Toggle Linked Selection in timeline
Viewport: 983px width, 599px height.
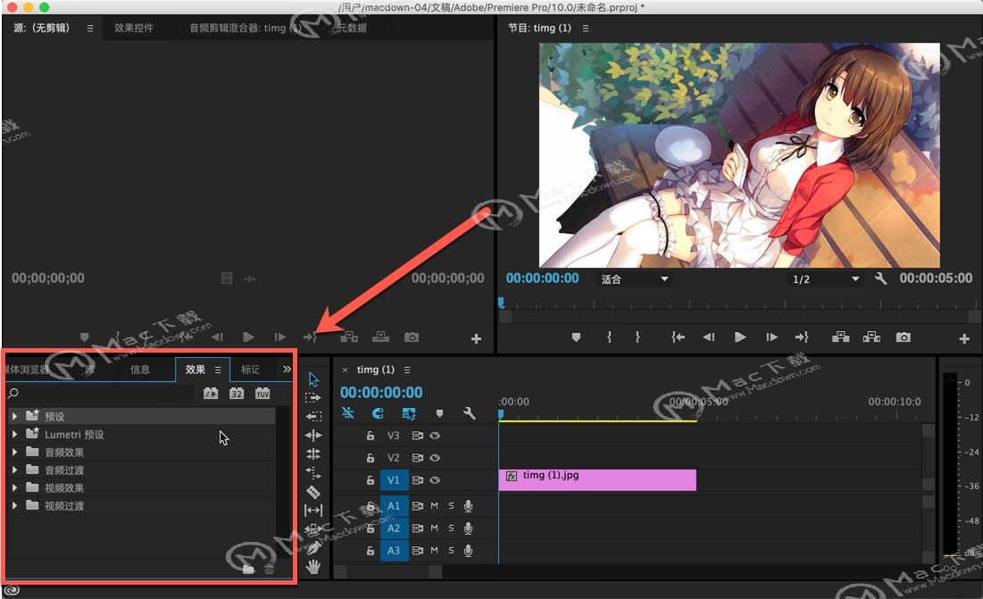(409, 413)
